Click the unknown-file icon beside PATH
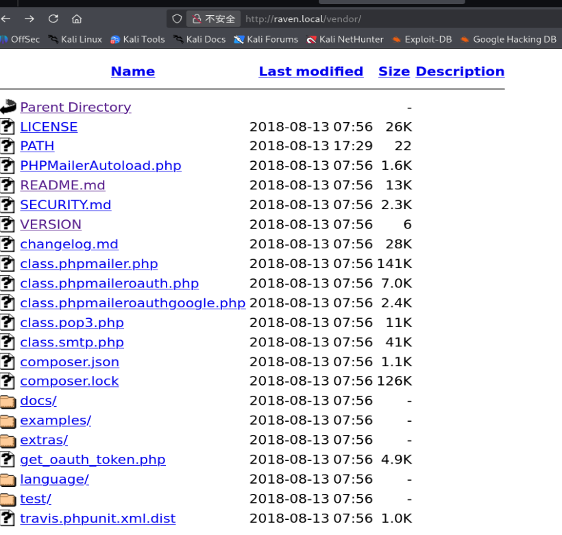Viewport: 562px width, 535px height. coord(8,146)
